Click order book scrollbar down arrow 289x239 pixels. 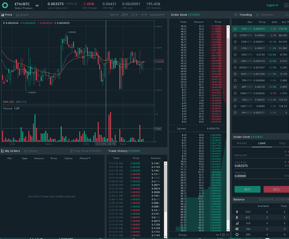coord(228,230)
